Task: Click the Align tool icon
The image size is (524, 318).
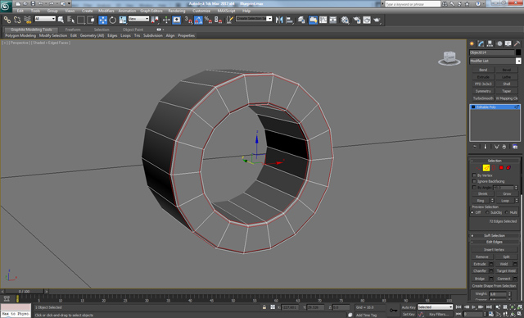Action: coord(289,20)
